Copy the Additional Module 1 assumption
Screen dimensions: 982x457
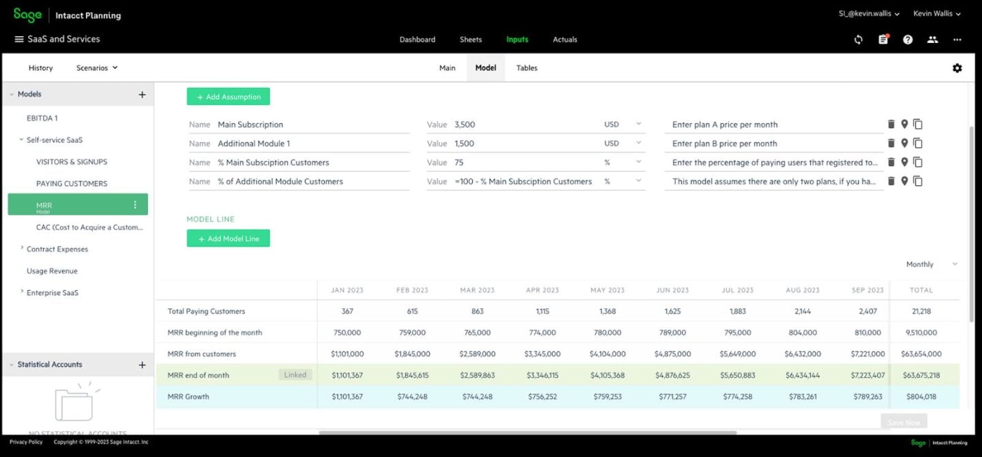point(918,144)
